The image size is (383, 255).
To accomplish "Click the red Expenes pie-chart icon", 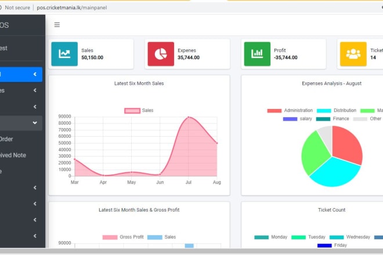I will point(161,54).
